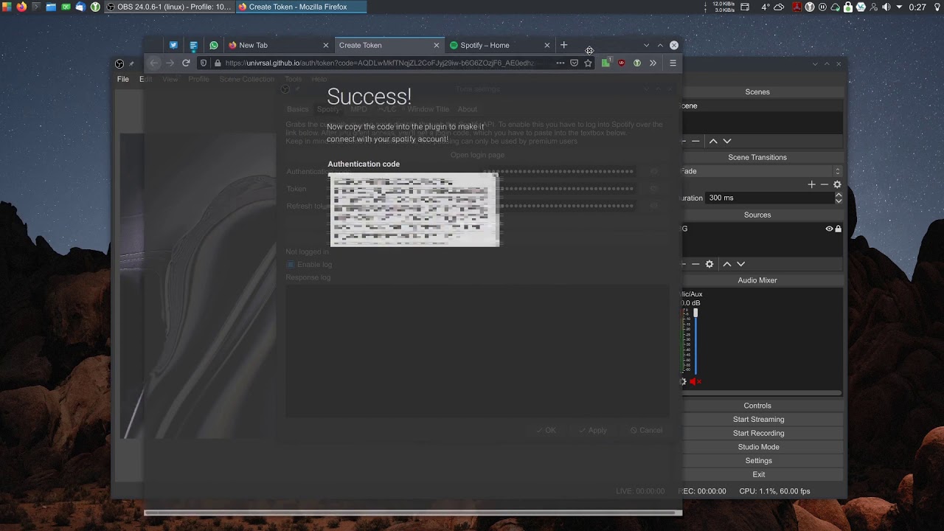Screen dimensions: 944x531
Task: Click the pinned Twitter tab
Action: (x=173, y=45)
